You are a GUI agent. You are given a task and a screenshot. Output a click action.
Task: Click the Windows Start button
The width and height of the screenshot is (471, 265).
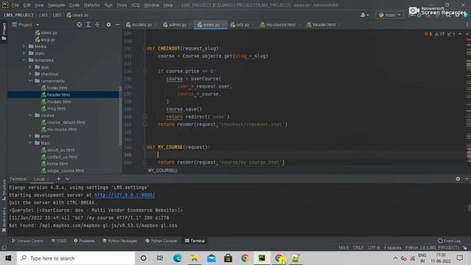(x=8, y=258)
